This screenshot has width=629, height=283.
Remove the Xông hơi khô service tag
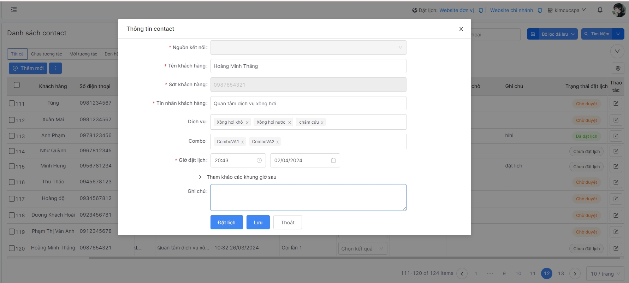247,123
